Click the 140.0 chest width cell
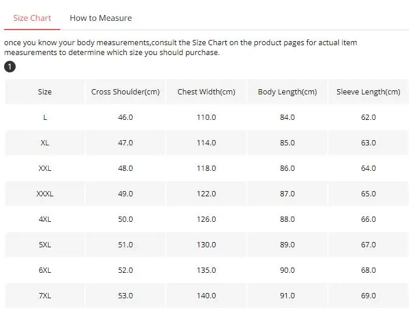Screen dimensions: 409x311 [x=206, y=295]
